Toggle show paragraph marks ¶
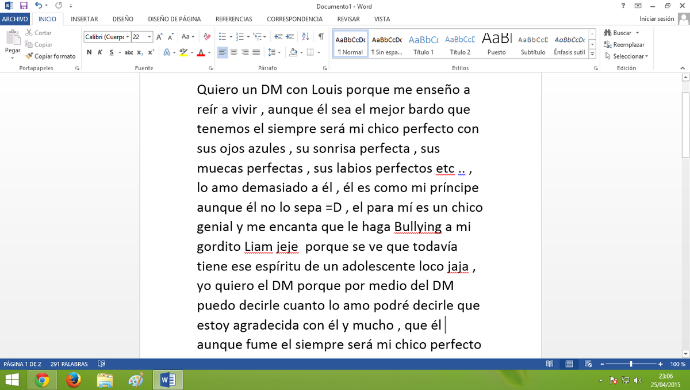Image resolution: width=690 pixels, height=390 pixels. (321, 36)
